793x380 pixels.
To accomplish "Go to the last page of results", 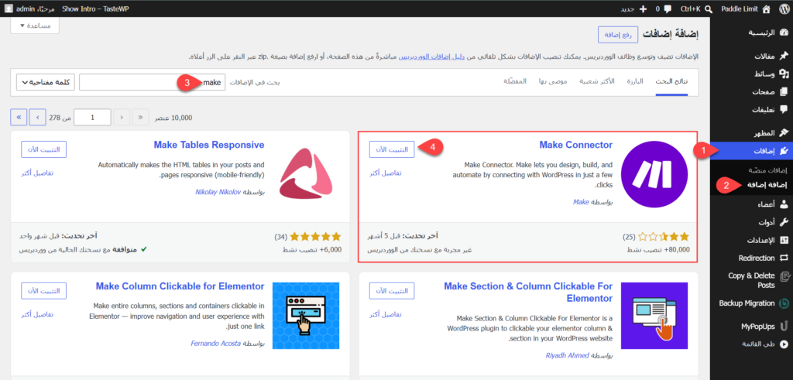I will tap(19, 117).
